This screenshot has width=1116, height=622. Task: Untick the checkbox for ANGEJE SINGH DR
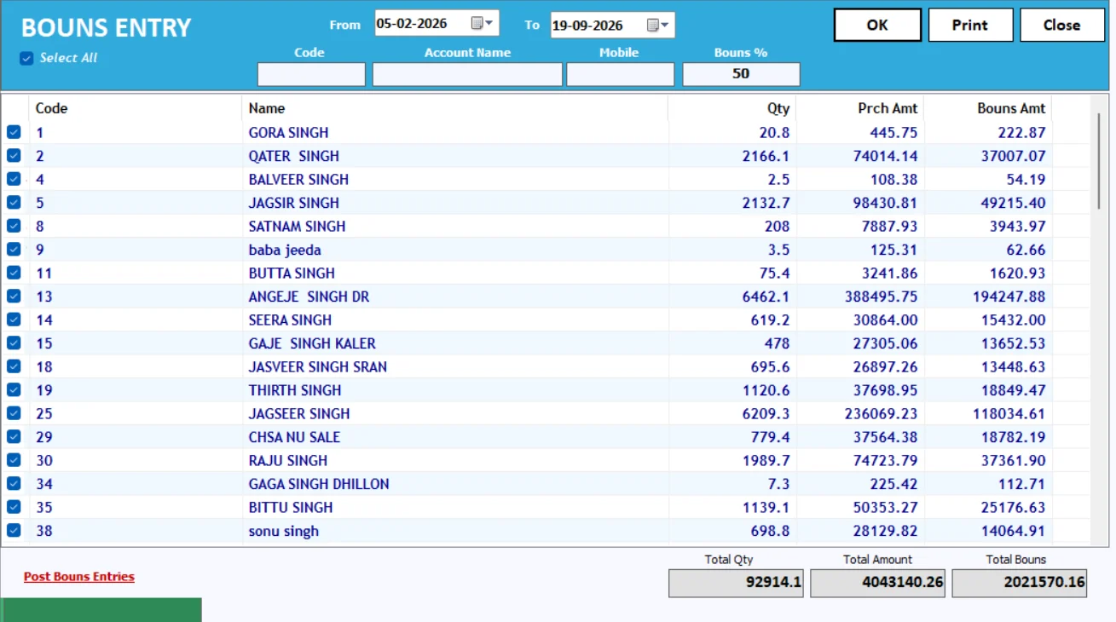tap(14, 297)
